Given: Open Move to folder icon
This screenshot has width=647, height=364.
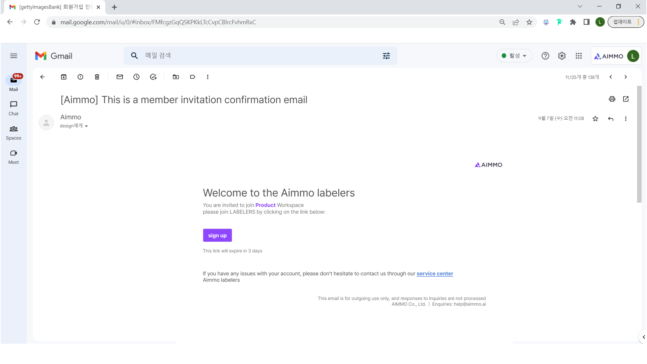Looking at the screenshot, I should click(176, 77).
